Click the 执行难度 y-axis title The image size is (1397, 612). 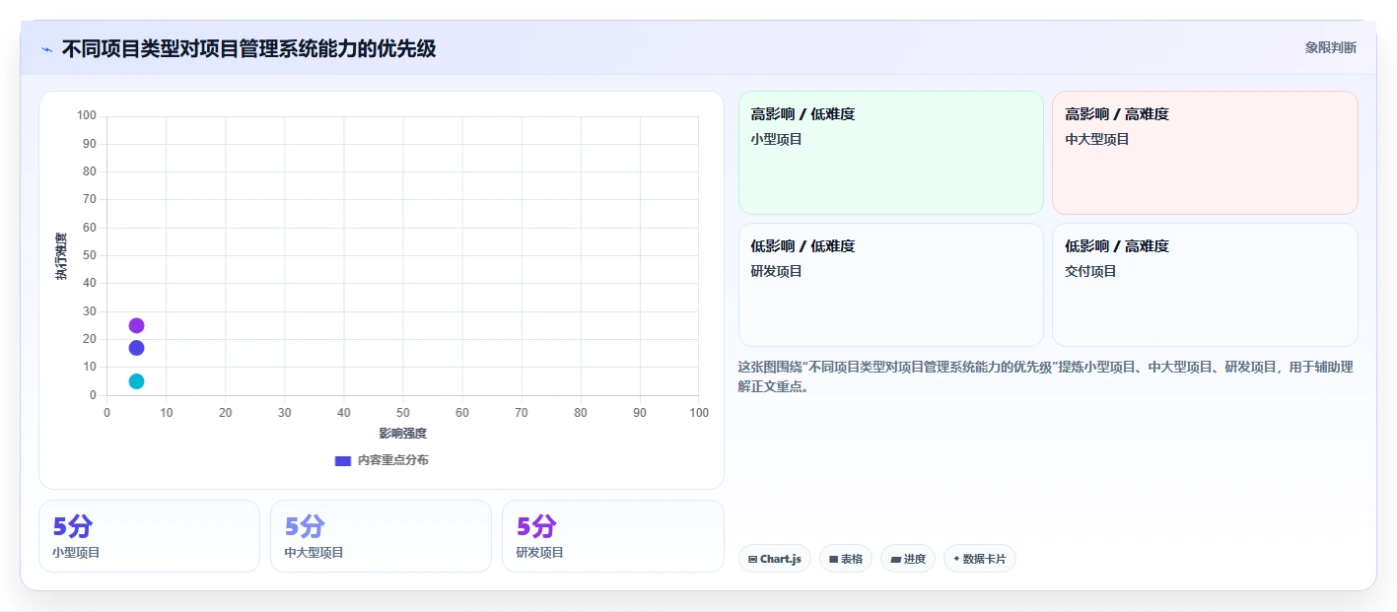tap(61, 256)
